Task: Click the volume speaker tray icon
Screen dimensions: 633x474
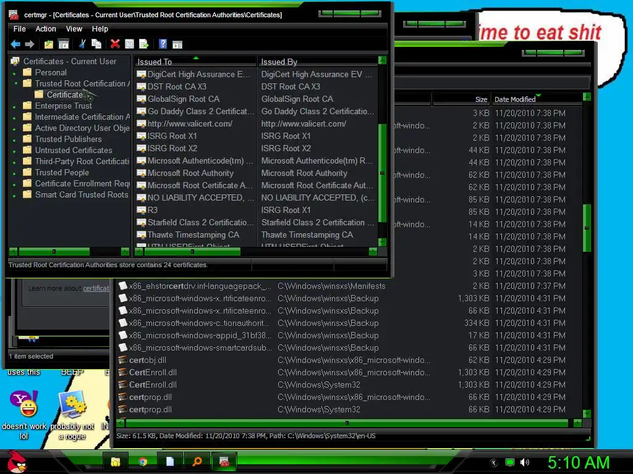Action: pos(525,462)
